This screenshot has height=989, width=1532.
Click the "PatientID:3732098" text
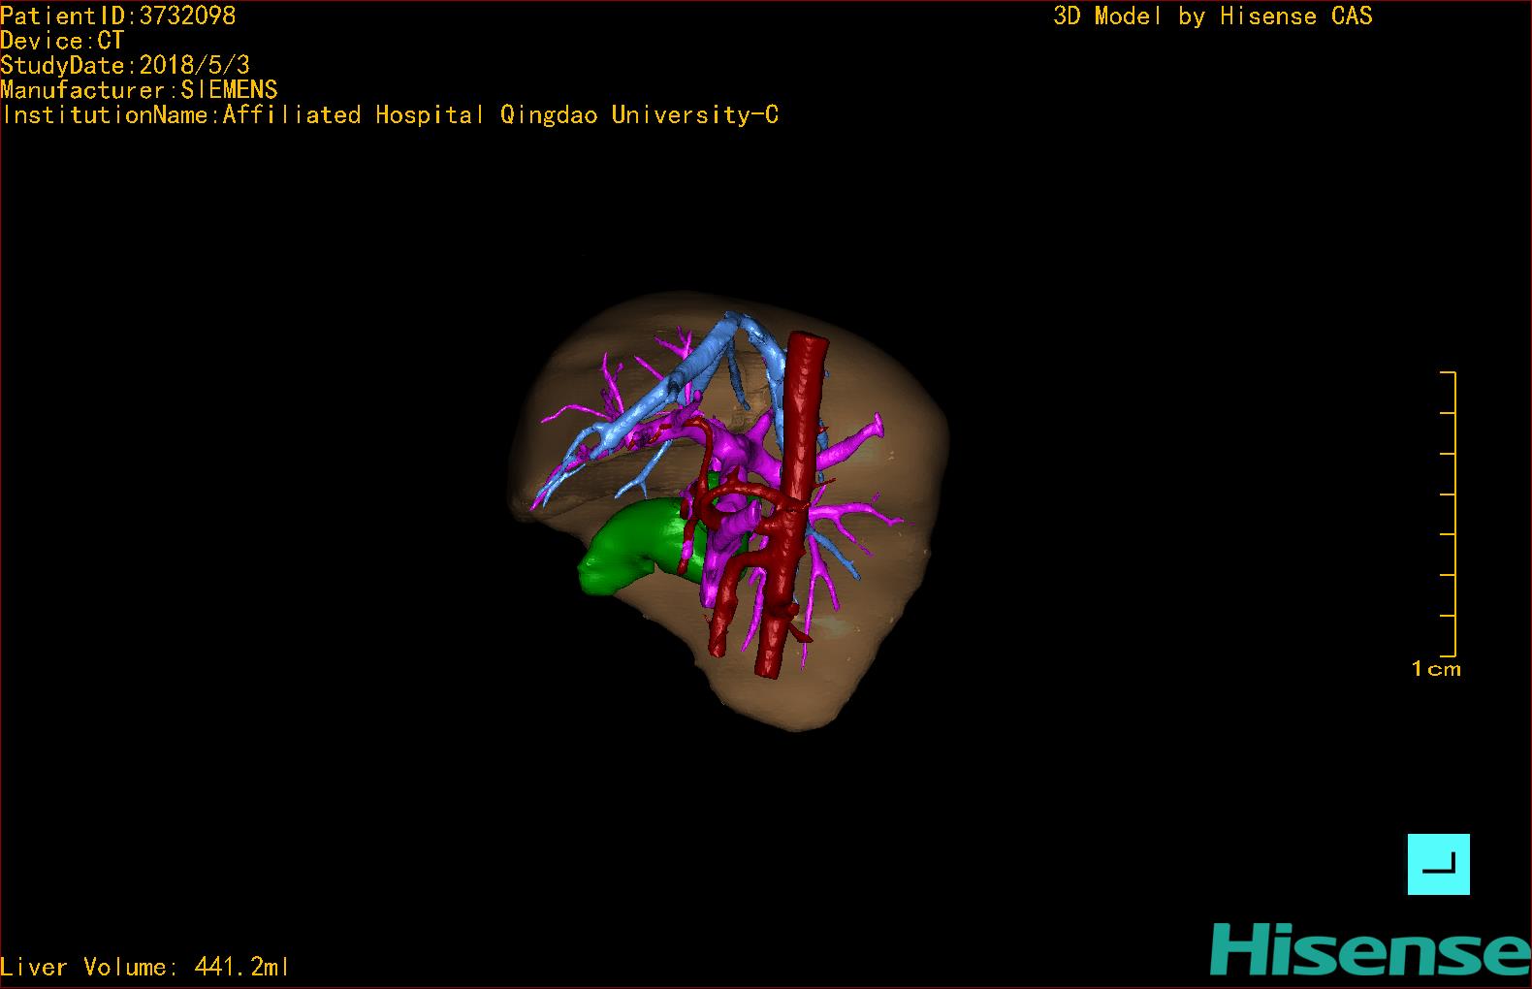coord(118,16)
